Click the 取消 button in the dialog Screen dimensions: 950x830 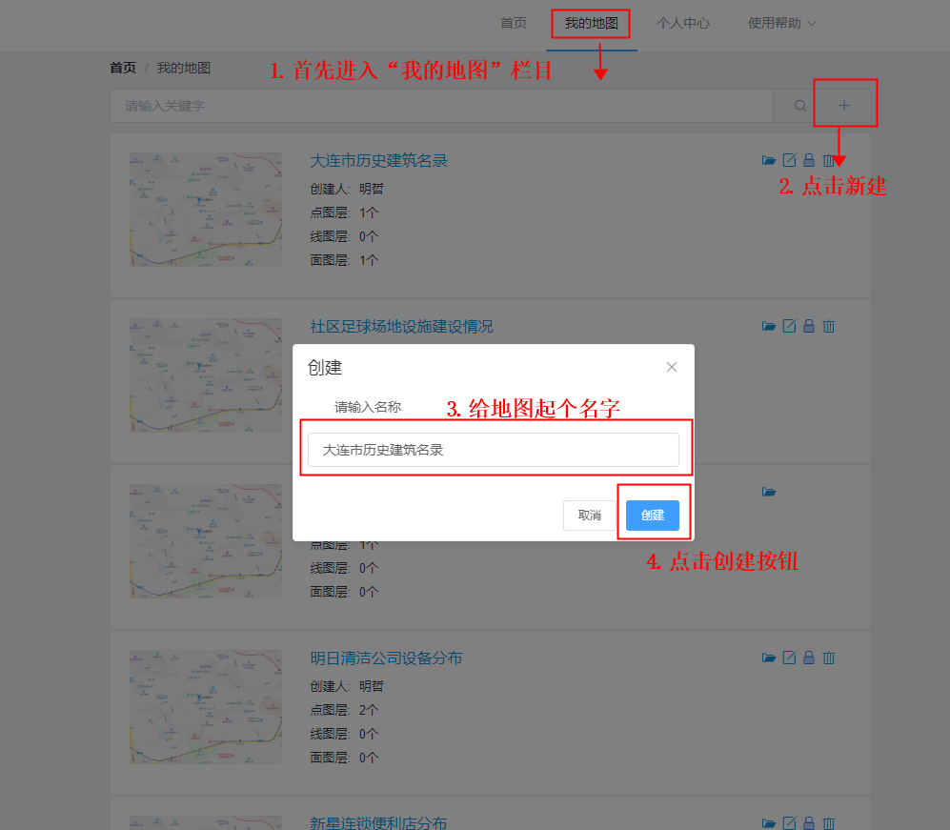click(590, 516)
